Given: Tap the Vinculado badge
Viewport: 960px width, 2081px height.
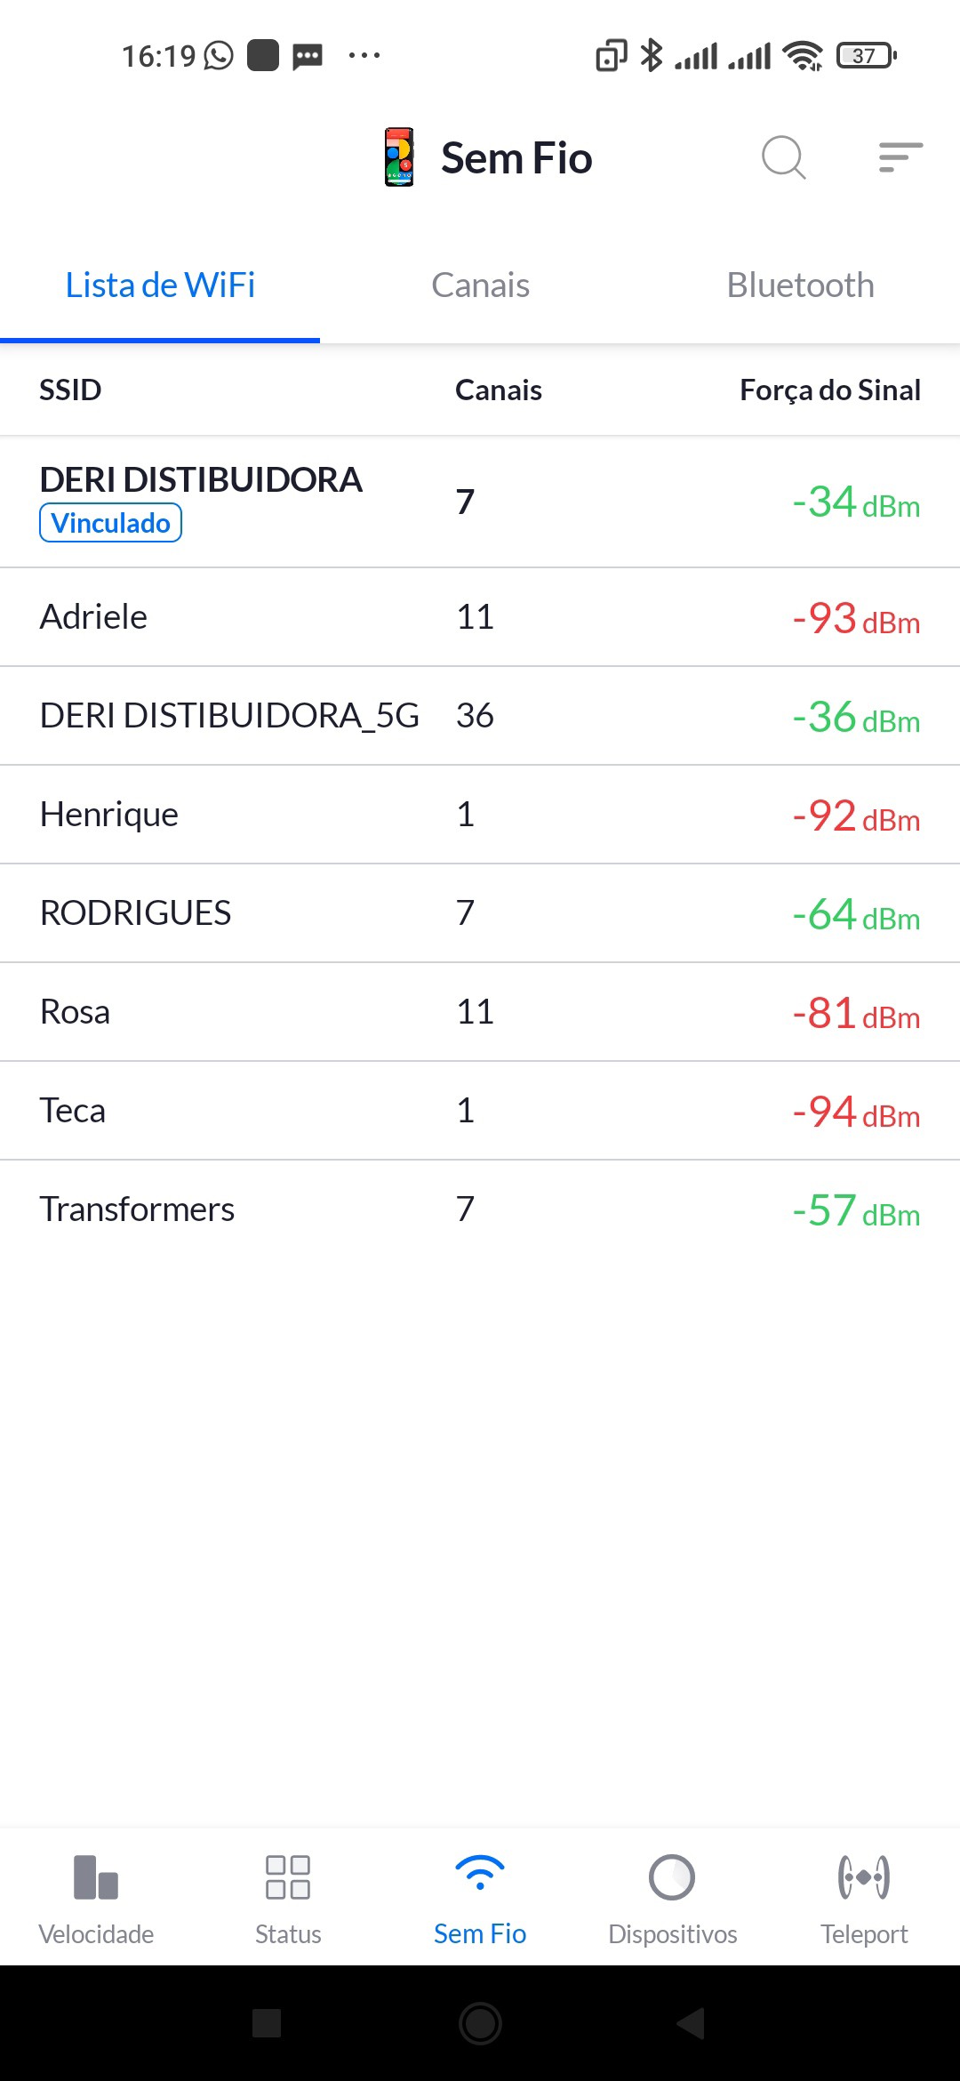Looking at the screenshot, I should [110, 523].
